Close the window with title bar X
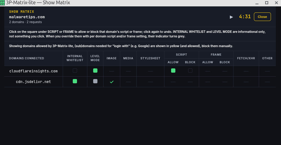The width and height of the screenshot is (281, 145). pos(276,3)
